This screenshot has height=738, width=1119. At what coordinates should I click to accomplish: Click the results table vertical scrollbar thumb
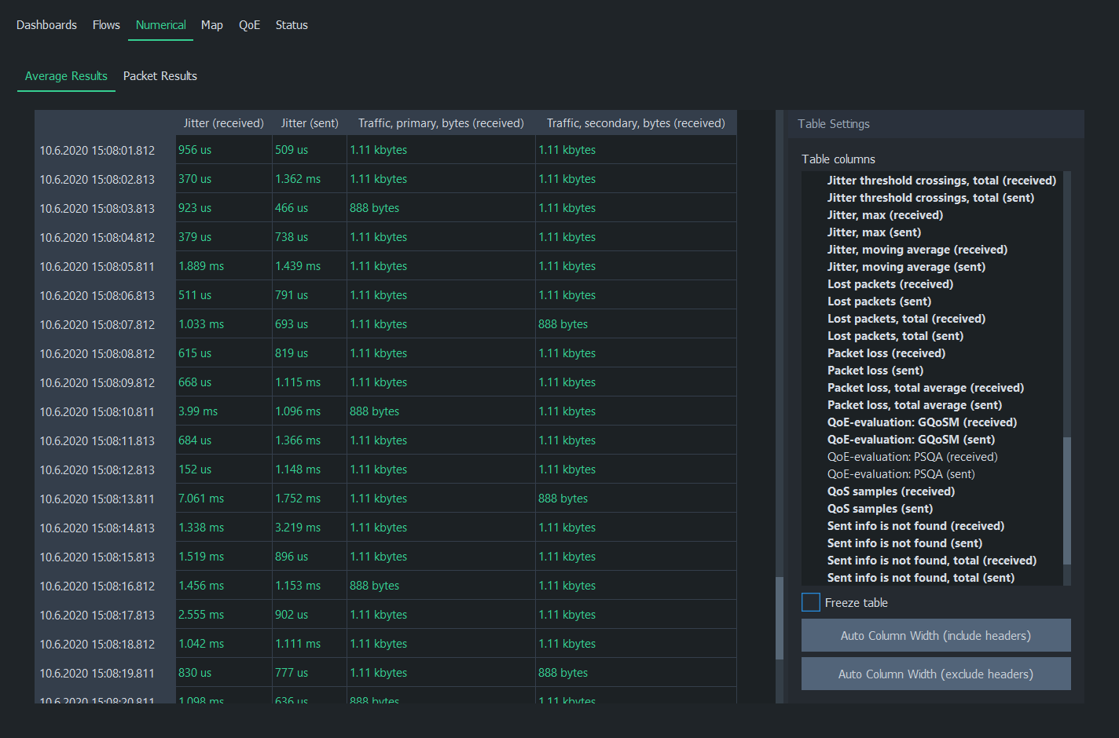pos(780,618)
